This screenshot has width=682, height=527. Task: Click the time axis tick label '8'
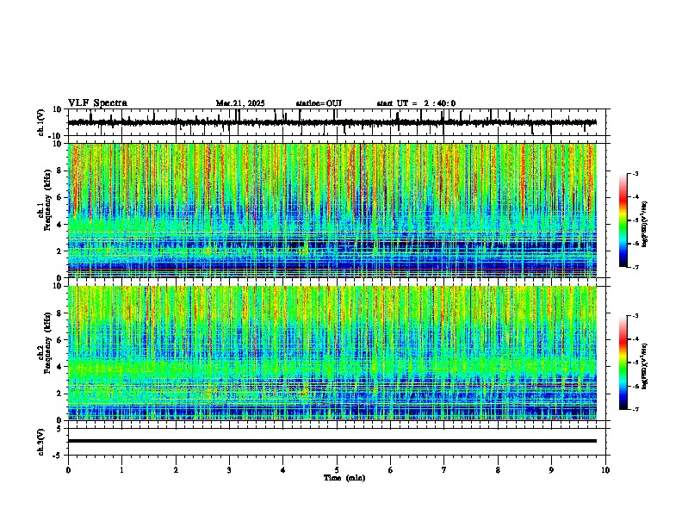(498, 470)
